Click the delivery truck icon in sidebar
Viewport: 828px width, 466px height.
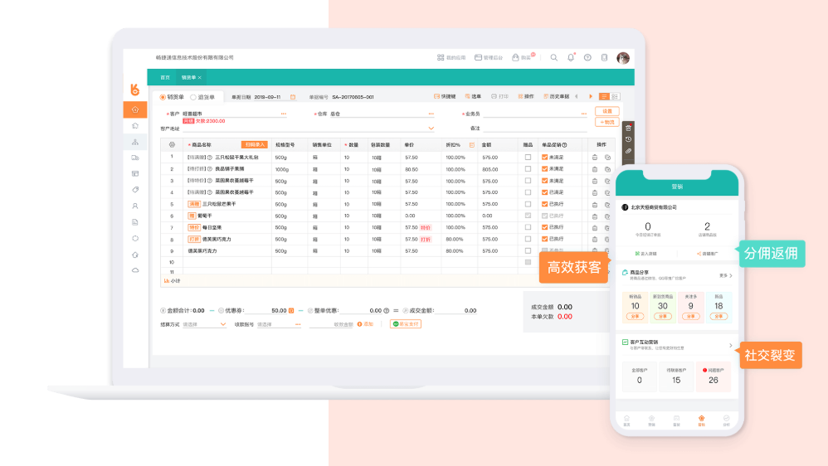(x=135, y=158)
